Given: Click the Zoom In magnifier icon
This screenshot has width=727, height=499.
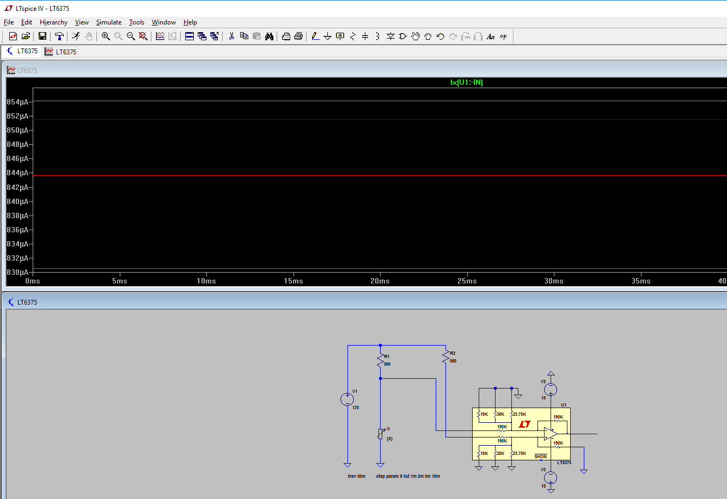Looking at the screenshot, I should coord(106,36).
